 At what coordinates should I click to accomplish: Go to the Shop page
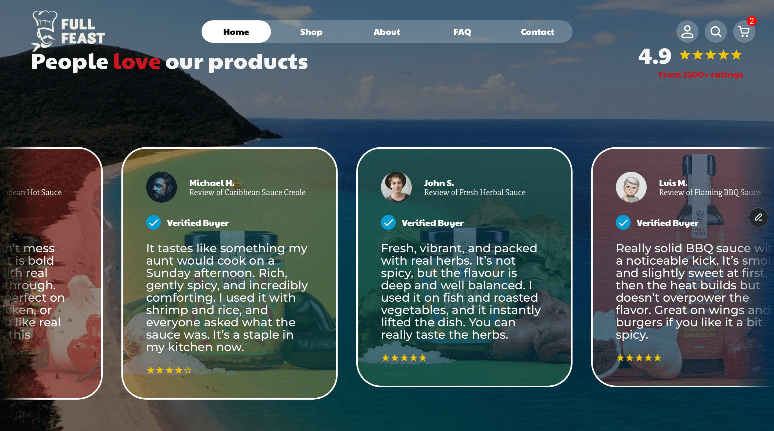coord(311,32)
